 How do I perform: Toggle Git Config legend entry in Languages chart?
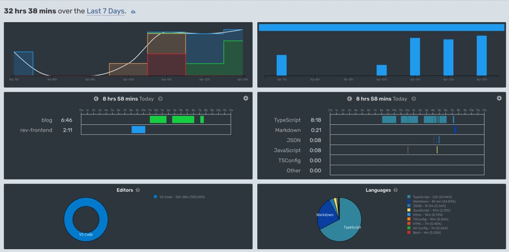[x=428, y=228]
